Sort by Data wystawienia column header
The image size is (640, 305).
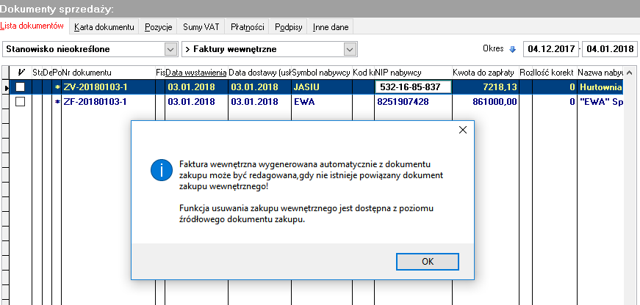pos(196,73)
